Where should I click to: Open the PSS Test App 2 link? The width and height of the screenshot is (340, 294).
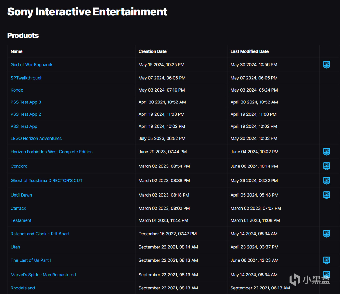26,114
